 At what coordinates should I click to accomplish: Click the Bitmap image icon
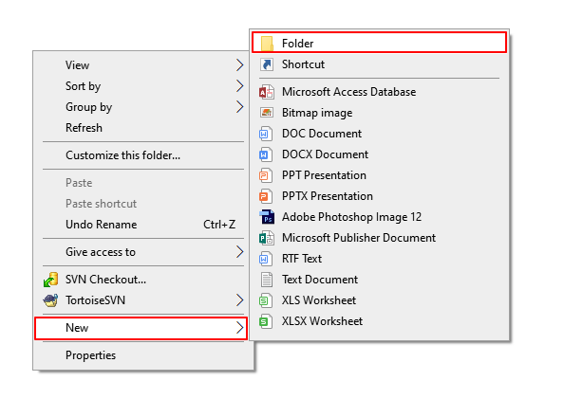[267, 113]
